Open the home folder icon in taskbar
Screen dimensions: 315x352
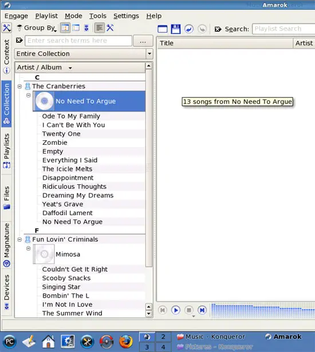tap(48, 342)
